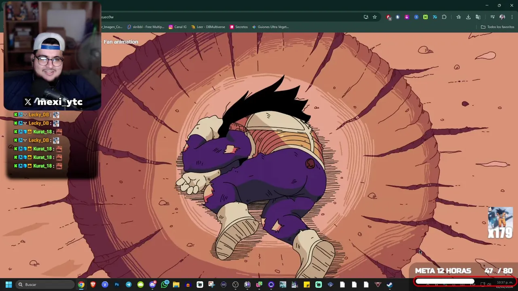Open the Chrome profile avatar
Viewport: 518px width, 291px height.
502,17
